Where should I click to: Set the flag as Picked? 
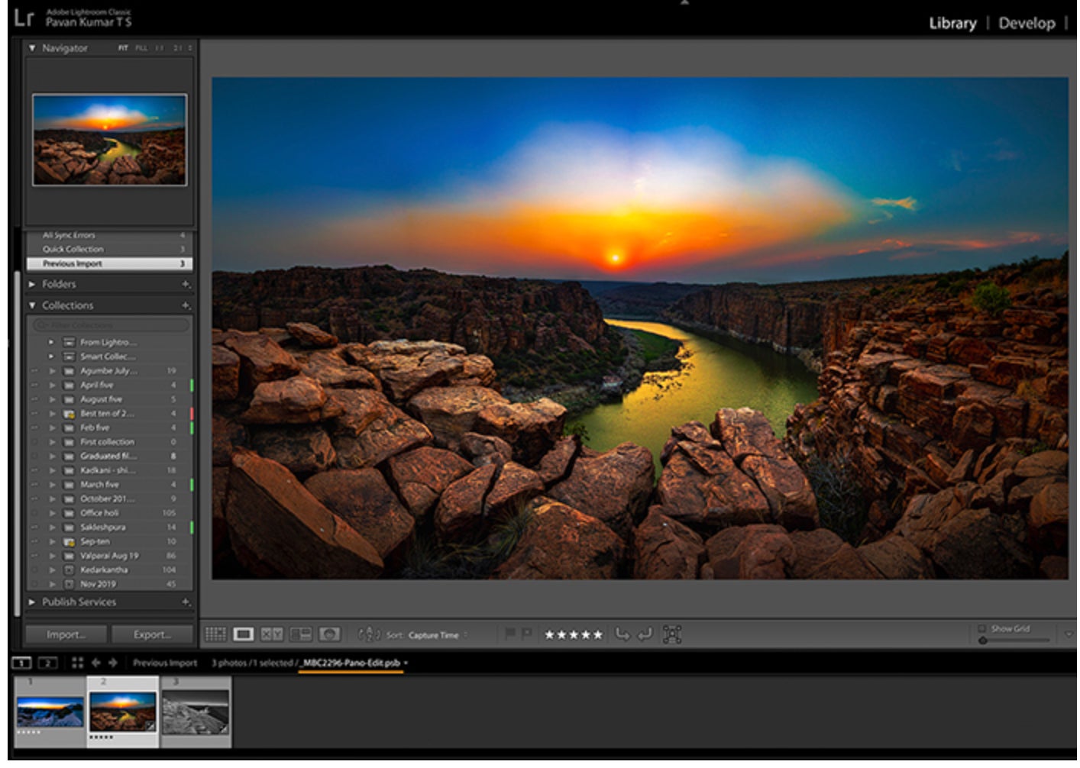click(509, 634)
